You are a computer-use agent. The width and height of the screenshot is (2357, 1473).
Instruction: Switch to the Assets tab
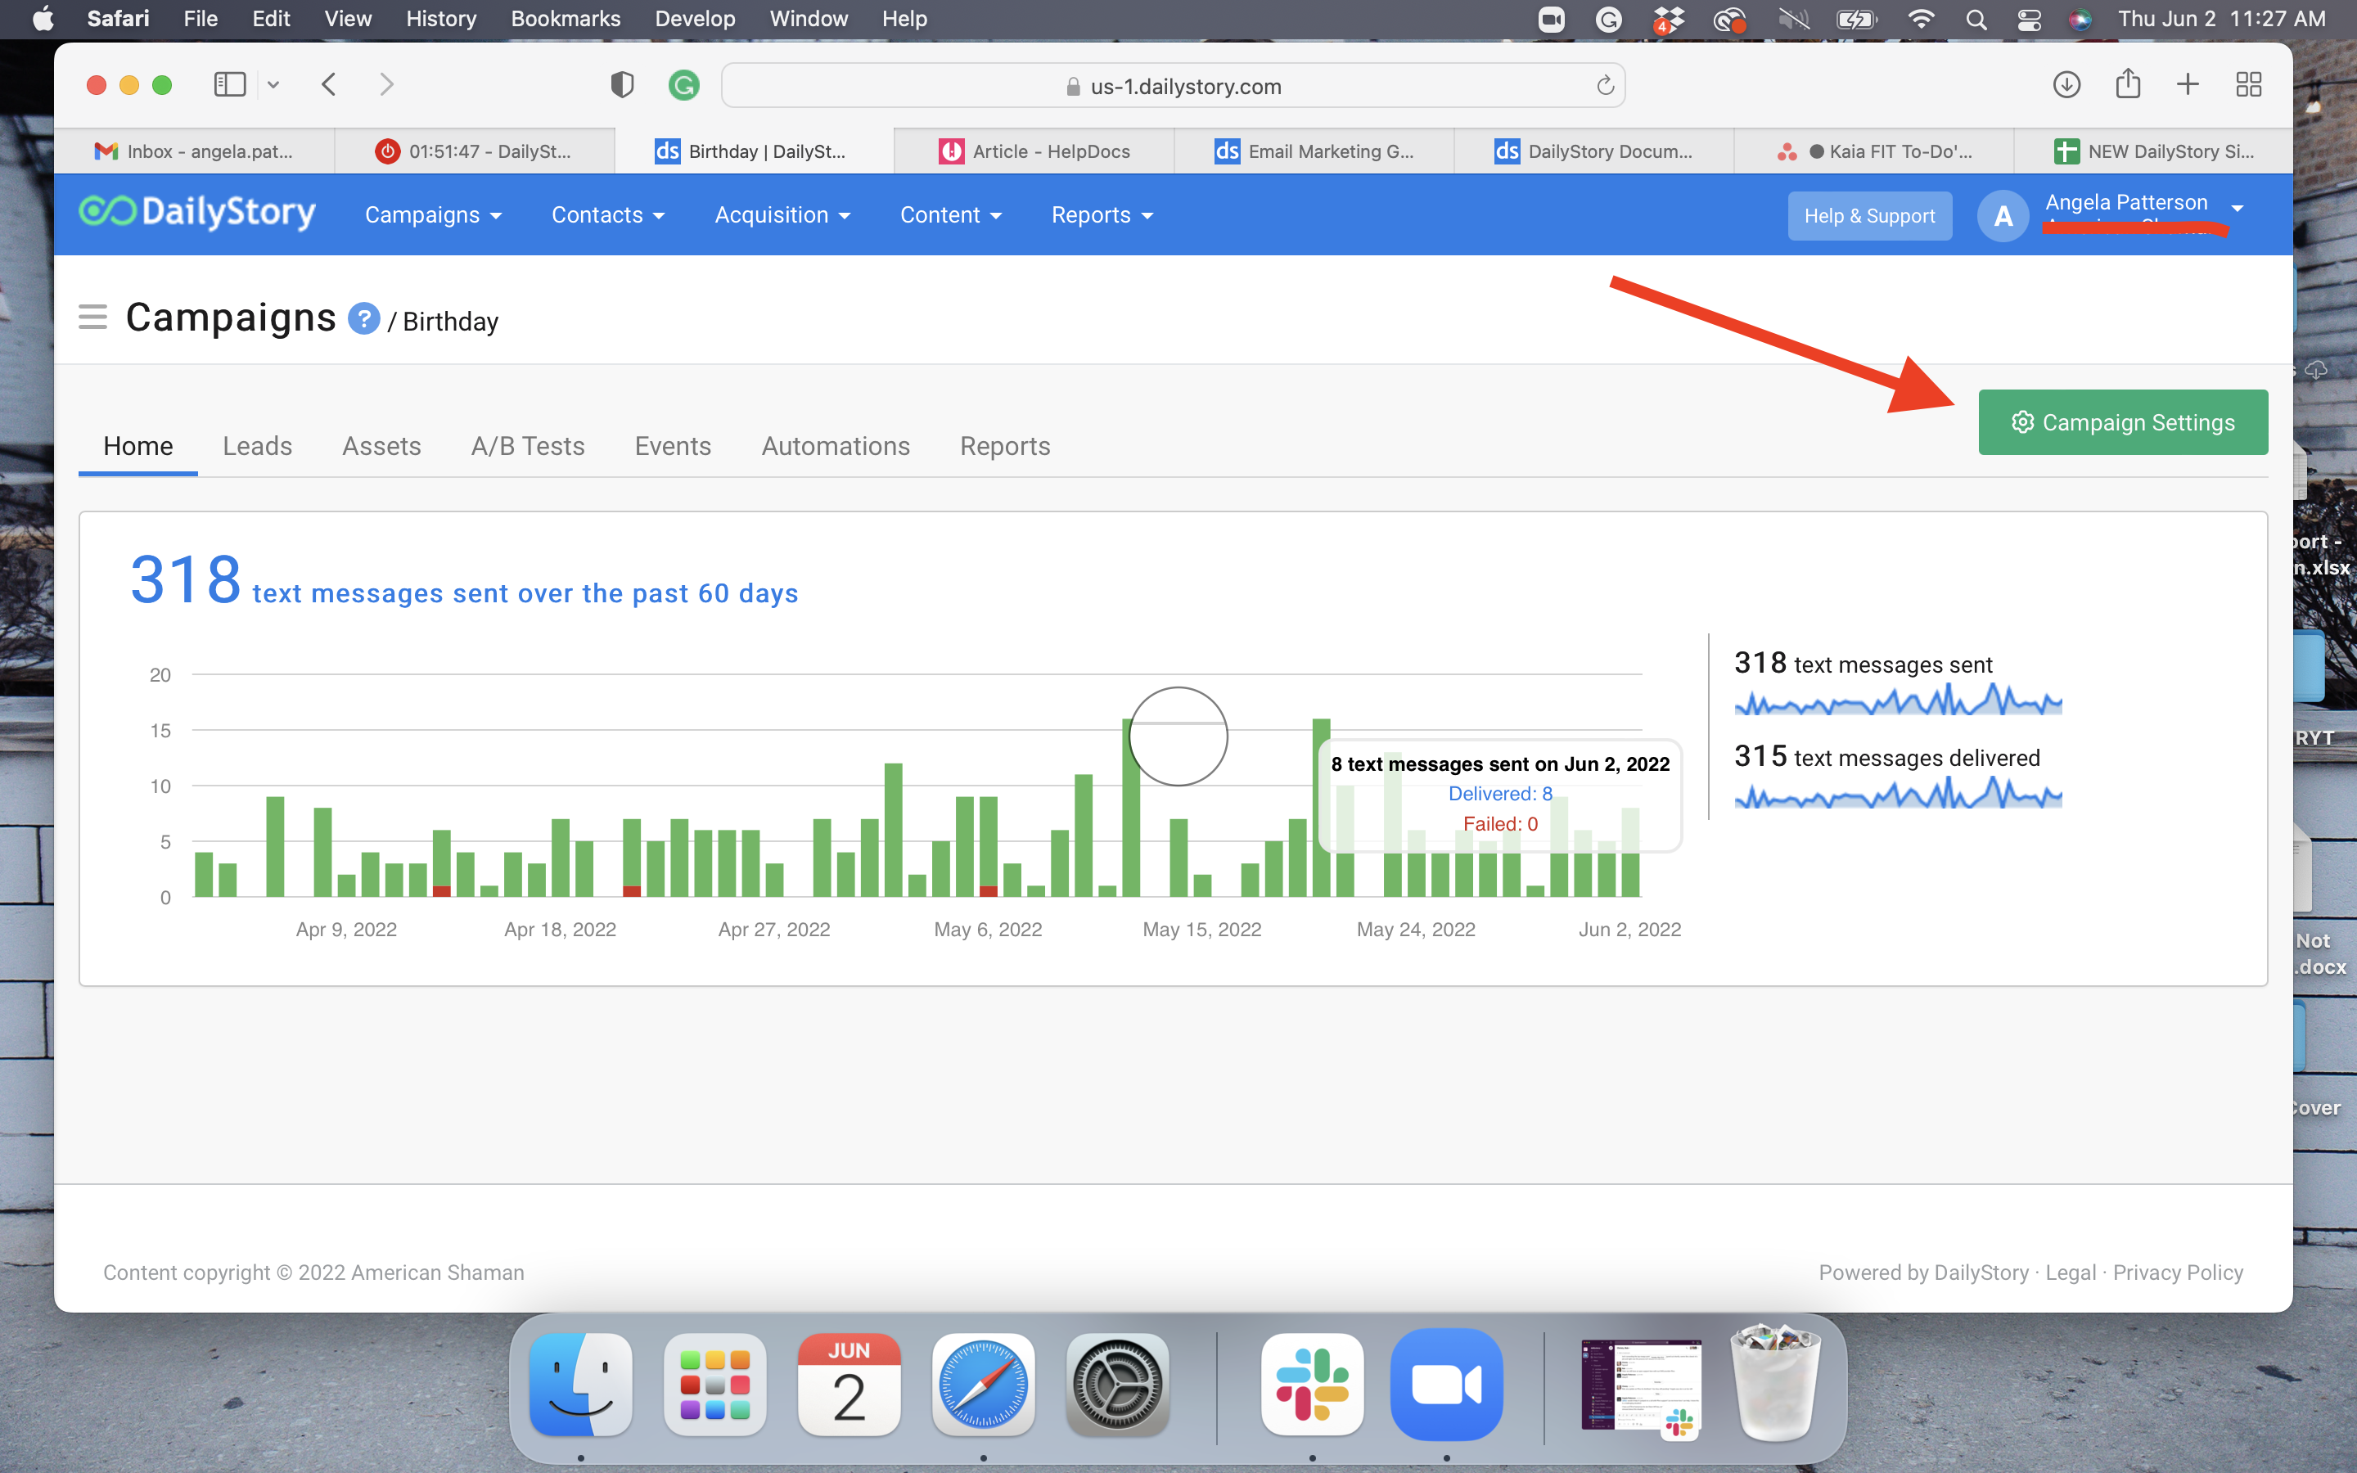coord(381,446)
